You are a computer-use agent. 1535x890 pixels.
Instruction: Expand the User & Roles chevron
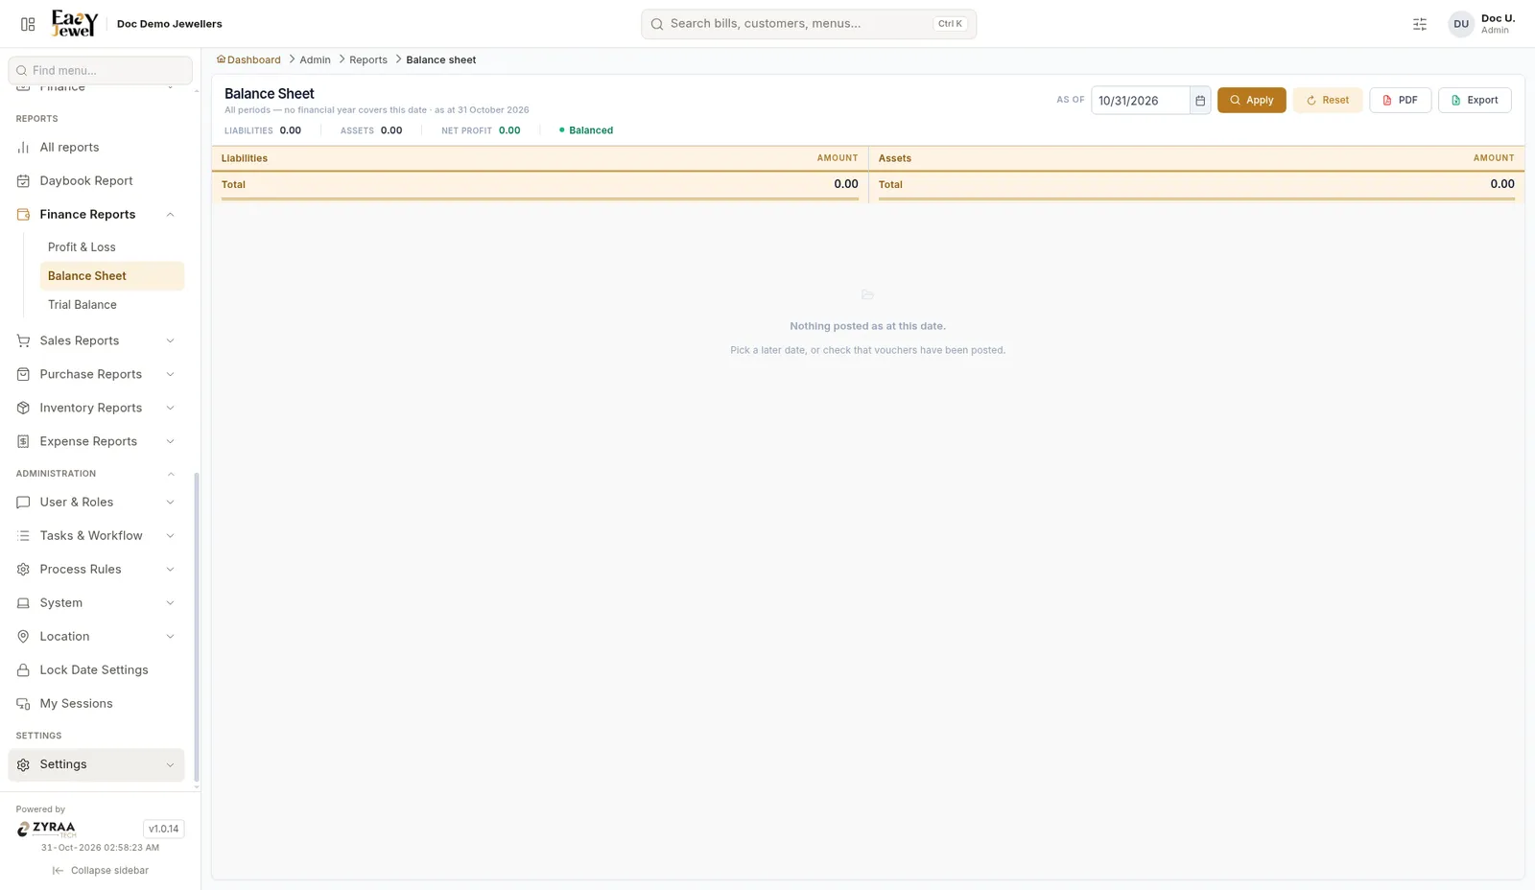(170, 503)
